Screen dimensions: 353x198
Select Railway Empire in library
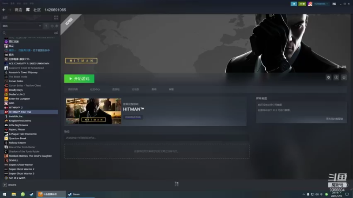[x=17, y=143]
